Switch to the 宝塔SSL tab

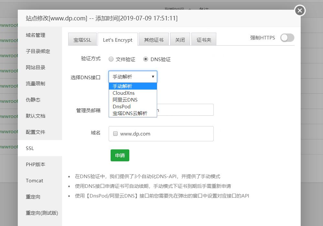click(82, 39)
